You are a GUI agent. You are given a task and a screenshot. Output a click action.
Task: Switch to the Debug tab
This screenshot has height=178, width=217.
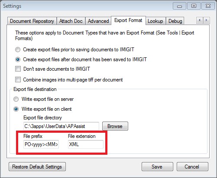[x=175, y=21]
